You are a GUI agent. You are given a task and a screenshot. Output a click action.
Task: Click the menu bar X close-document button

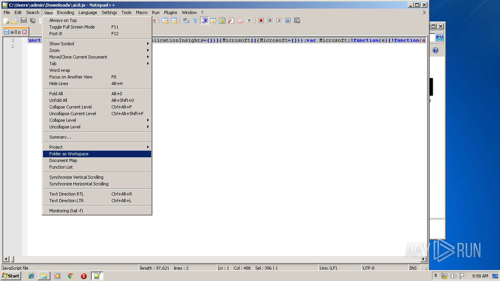(x=424, y=12)
